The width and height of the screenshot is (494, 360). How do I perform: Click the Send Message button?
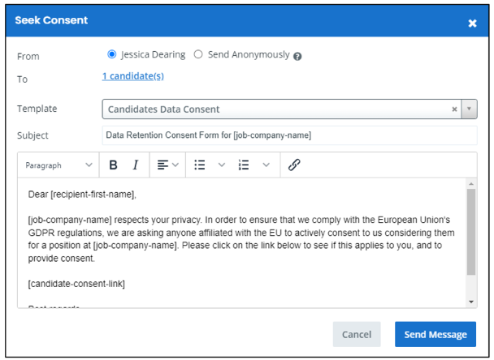[x=435, y=334]
